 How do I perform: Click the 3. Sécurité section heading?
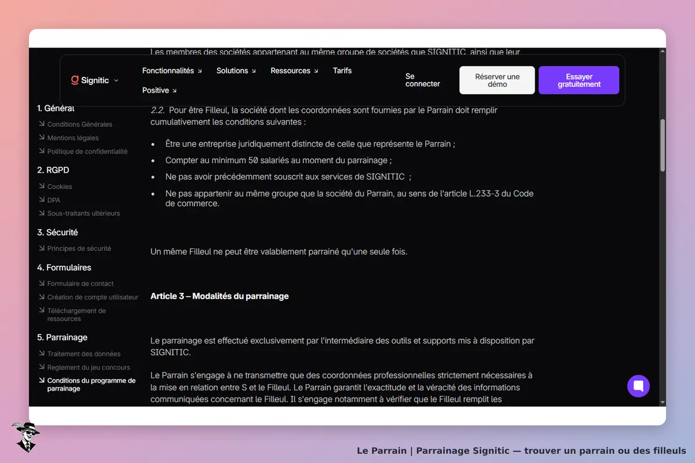click(x=57, y=232)
